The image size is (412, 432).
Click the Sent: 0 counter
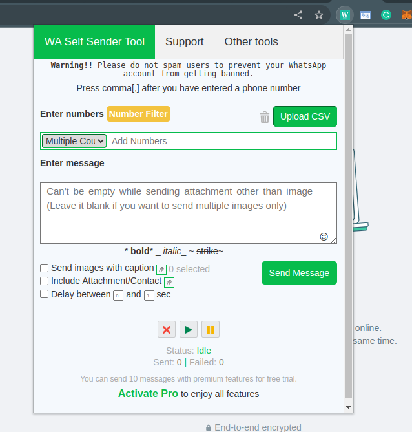[x=167, y=362]
